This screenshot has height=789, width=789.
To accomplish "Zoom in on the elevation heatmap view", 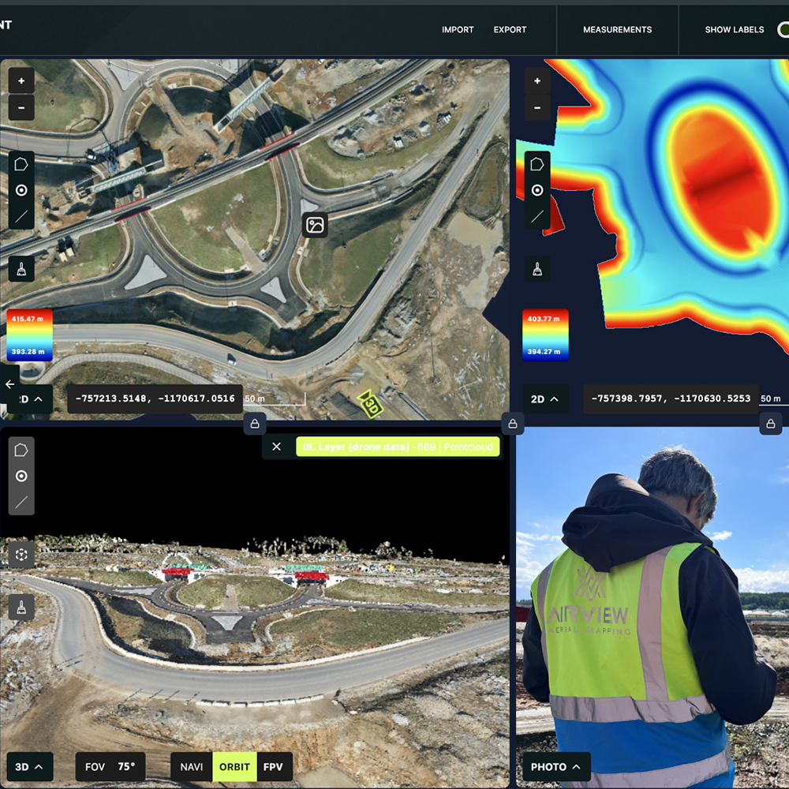I will coord(537,80).
